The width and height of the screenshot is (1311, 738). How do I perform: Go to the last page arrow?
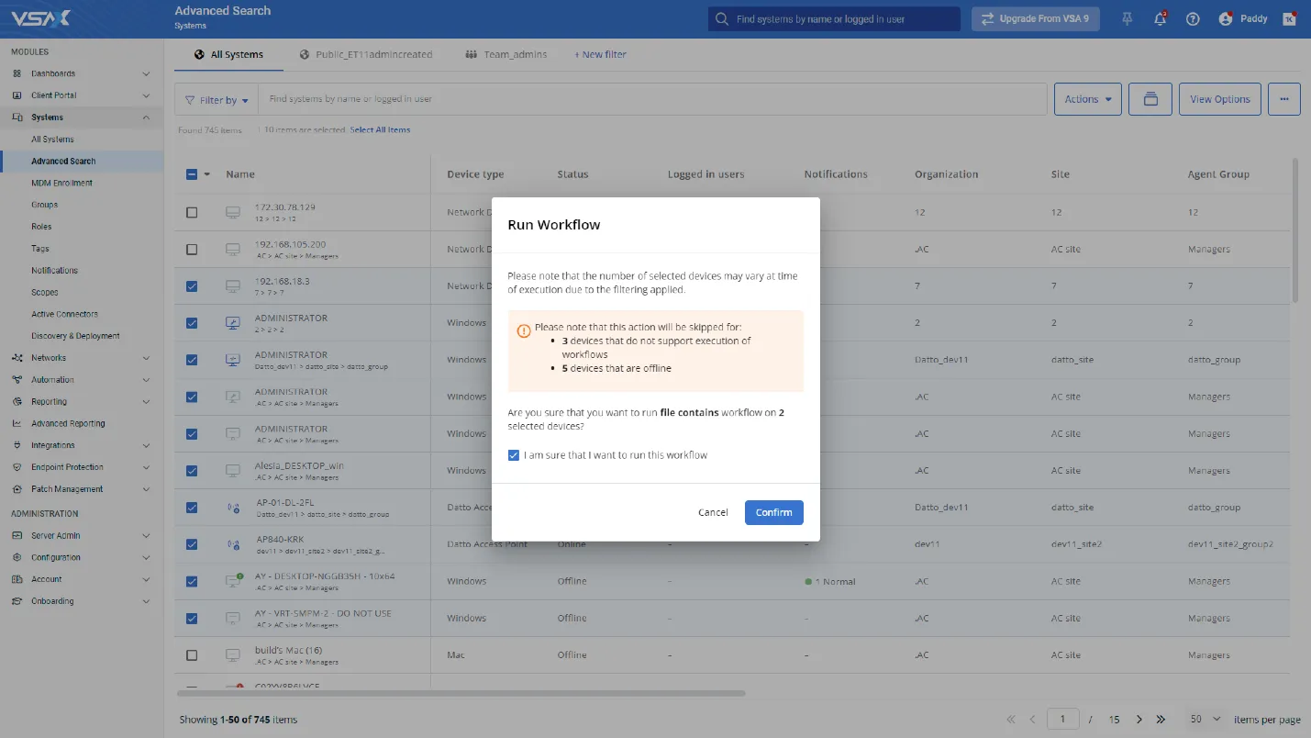click(x=1161, y=720)
